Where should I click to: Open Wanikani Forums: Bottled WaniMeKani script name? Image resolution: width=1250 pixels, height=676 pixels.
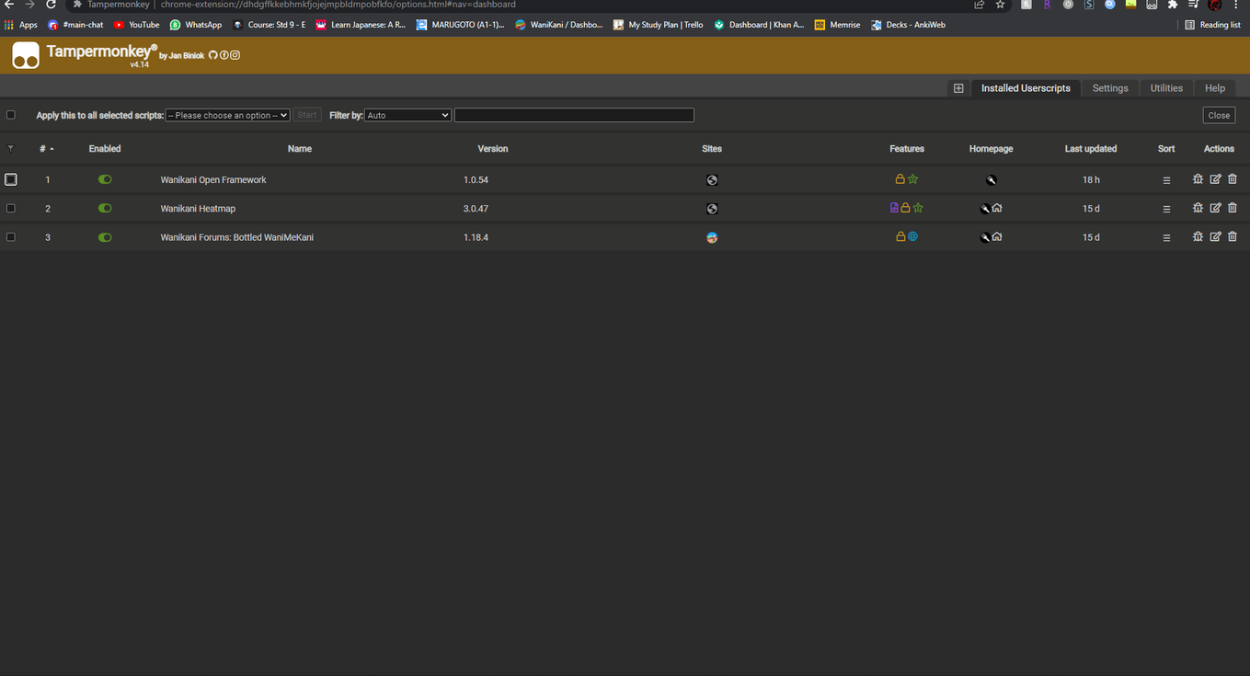[x=237, y=237]
